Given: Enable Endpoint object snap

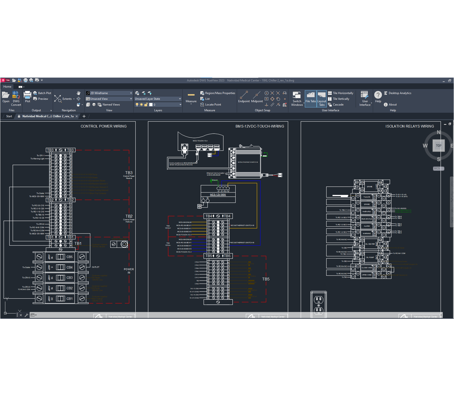Looking at the screenshot, I should pos(244,97).
